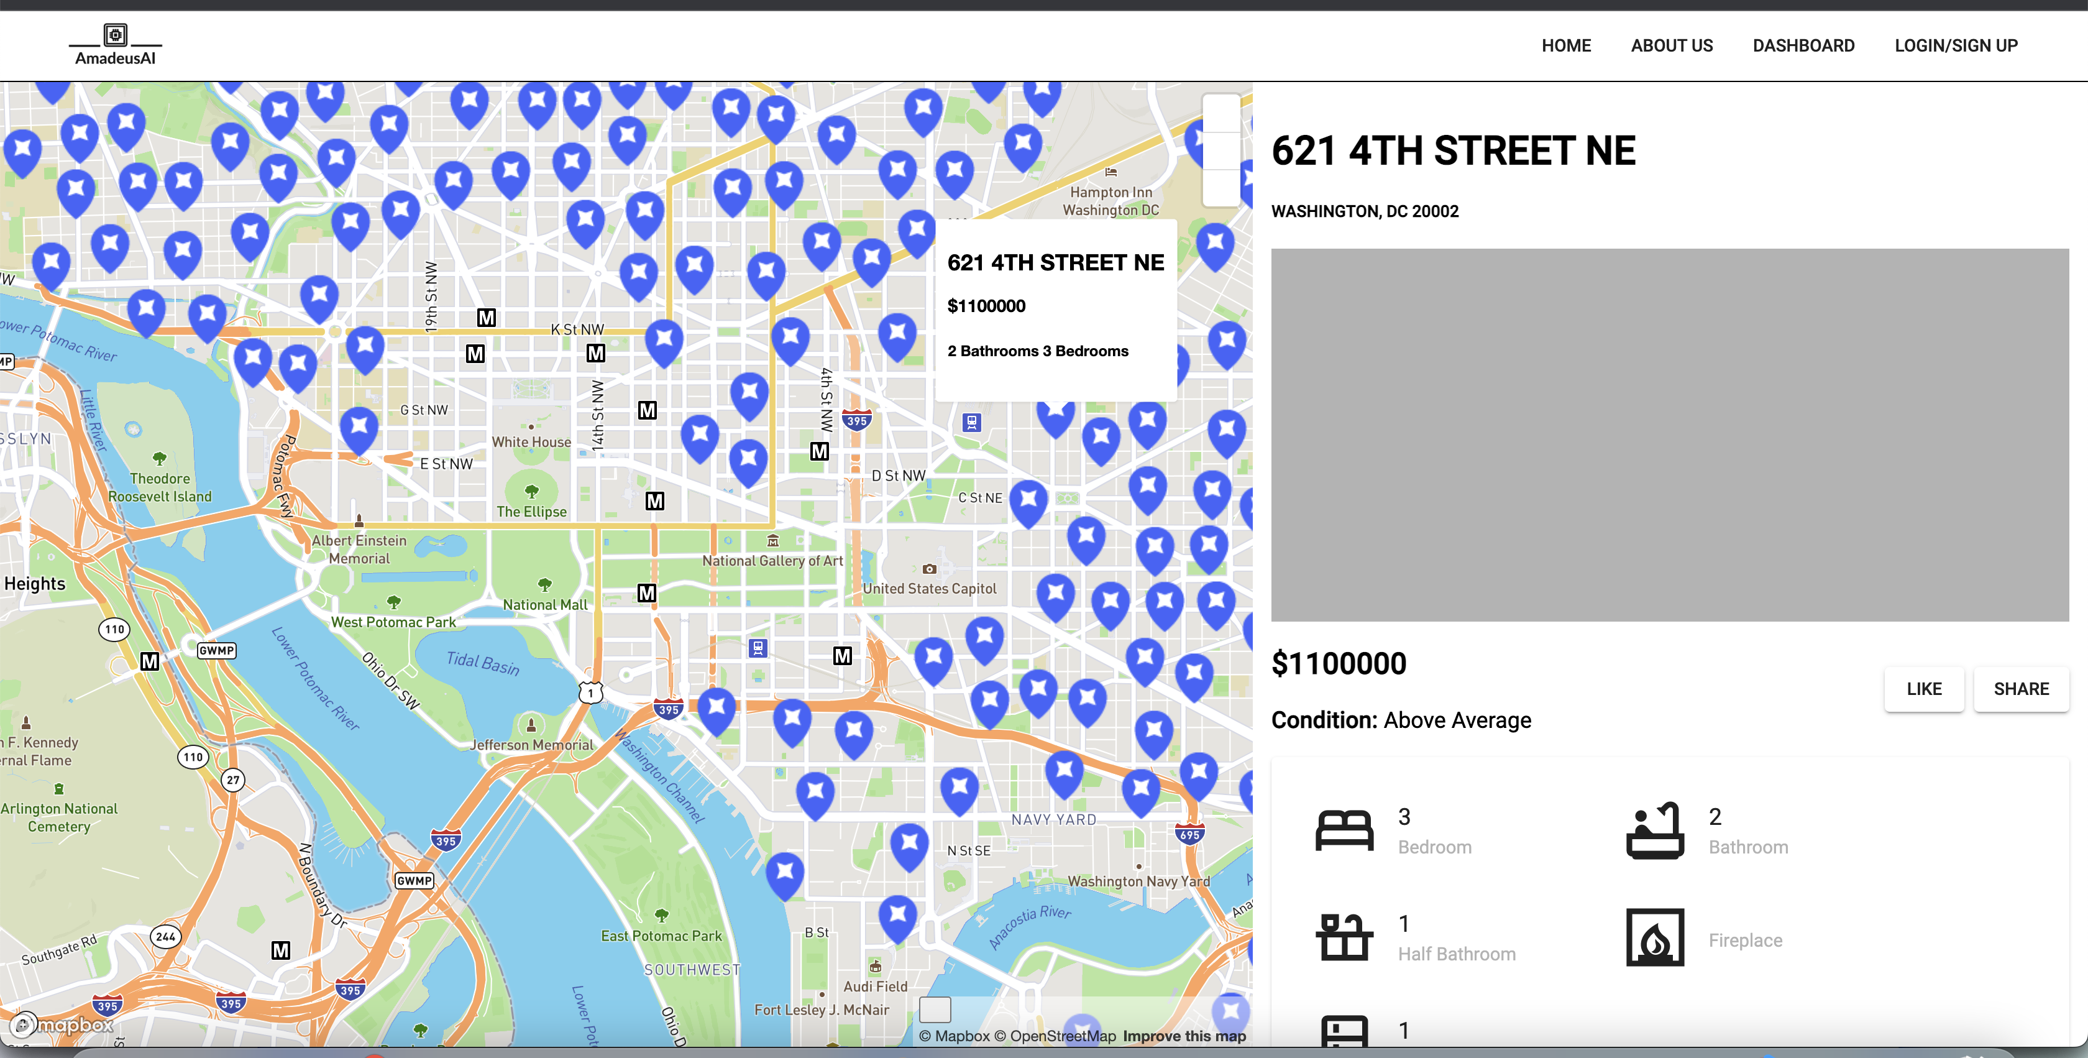Click the gray property photo placeholder
Image resolution: width=2088 pixels, height=1058 pixels.
pos(1669,435)
